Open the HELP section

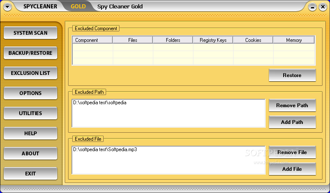click(x=30, y=133)
